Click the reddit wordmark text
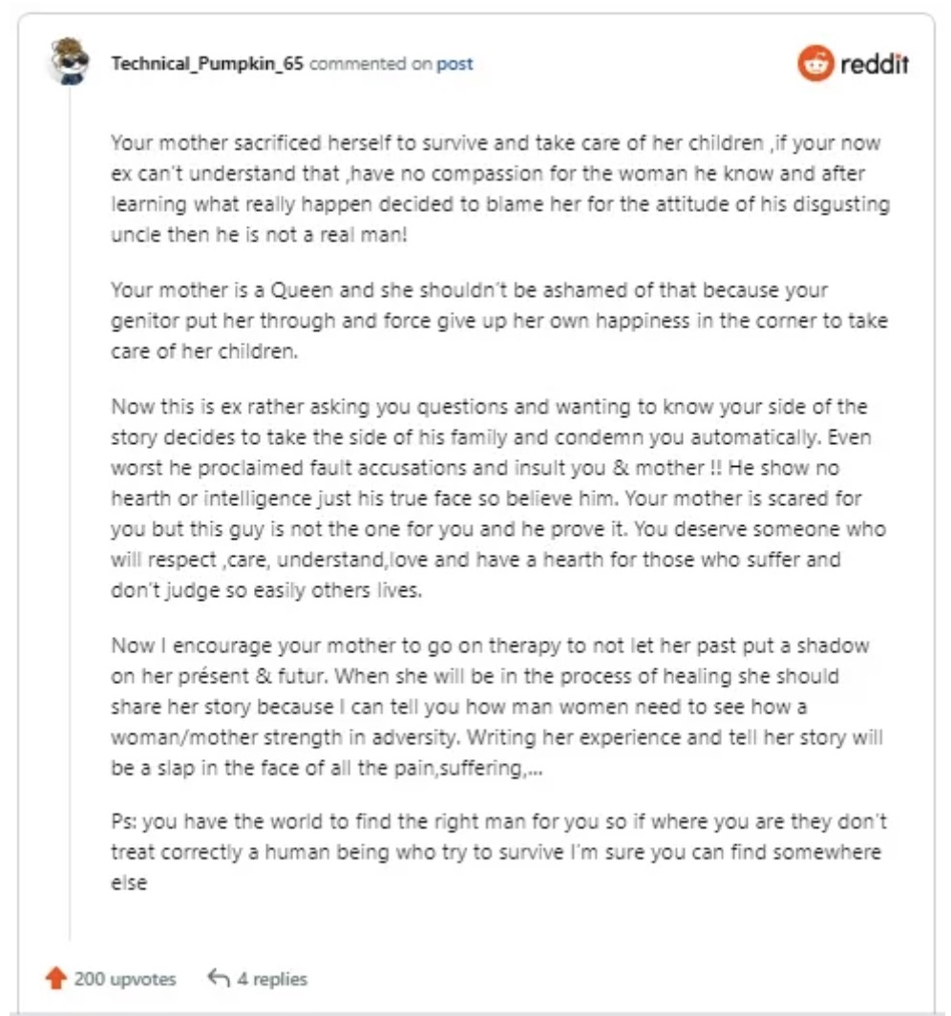 [874, 65]
